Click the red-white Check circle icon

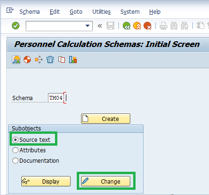27,60
